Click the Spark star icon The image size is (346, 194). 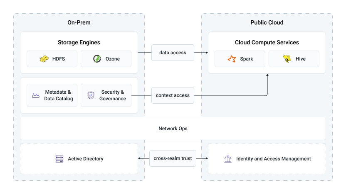tap(232, 59)
